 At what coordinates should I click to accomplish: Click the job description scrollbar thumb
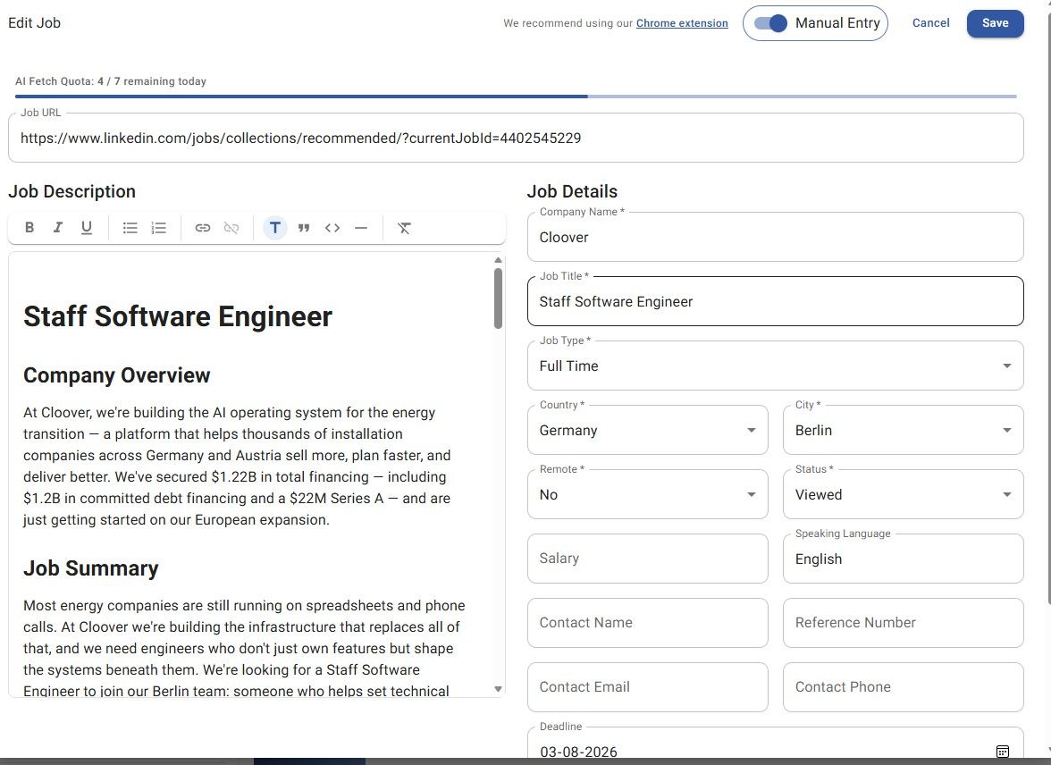click(498, 298)
